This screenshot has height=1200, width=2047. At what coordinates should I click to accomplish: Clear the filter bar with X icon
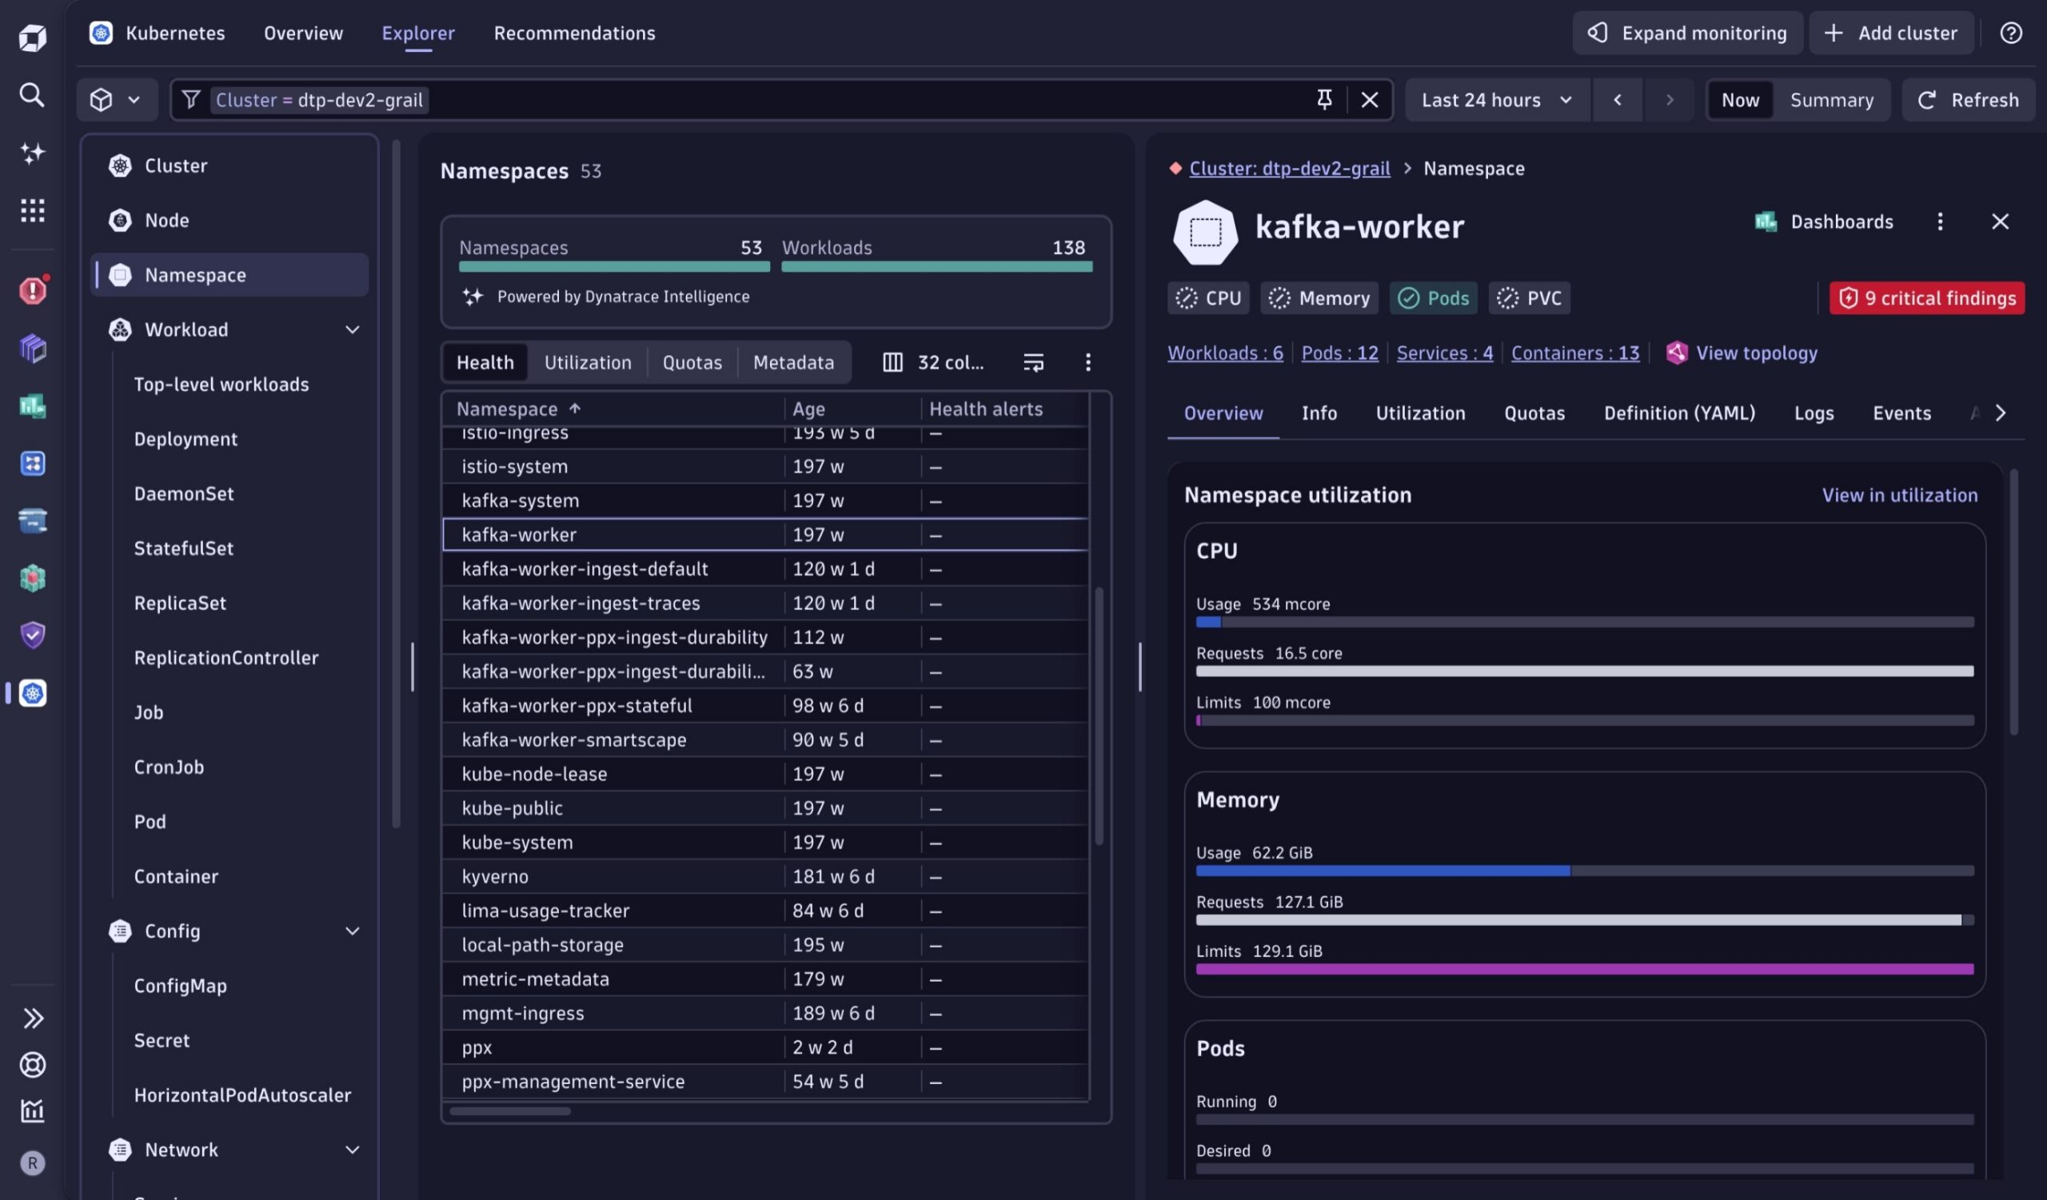(1370, 100)
